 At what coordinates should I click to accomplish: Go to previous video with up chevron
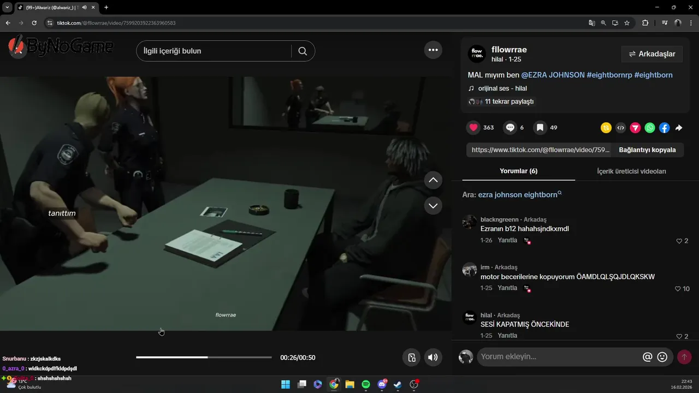[x=433, y=180]
